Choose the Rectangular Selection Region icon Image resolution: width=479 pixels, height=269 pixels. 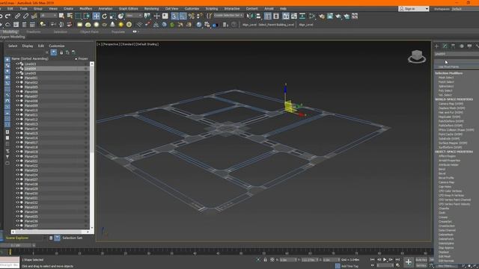[78, 16]
